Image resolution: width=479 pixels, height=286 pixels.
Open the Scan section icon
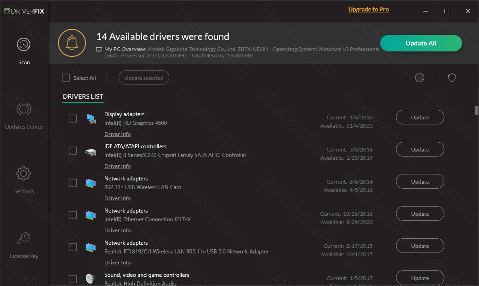coord(23,45)
